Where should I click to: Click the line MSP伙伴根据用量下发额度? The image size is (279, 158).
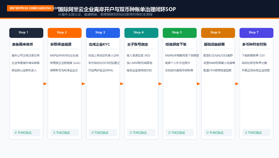click(x=182, y=56)
